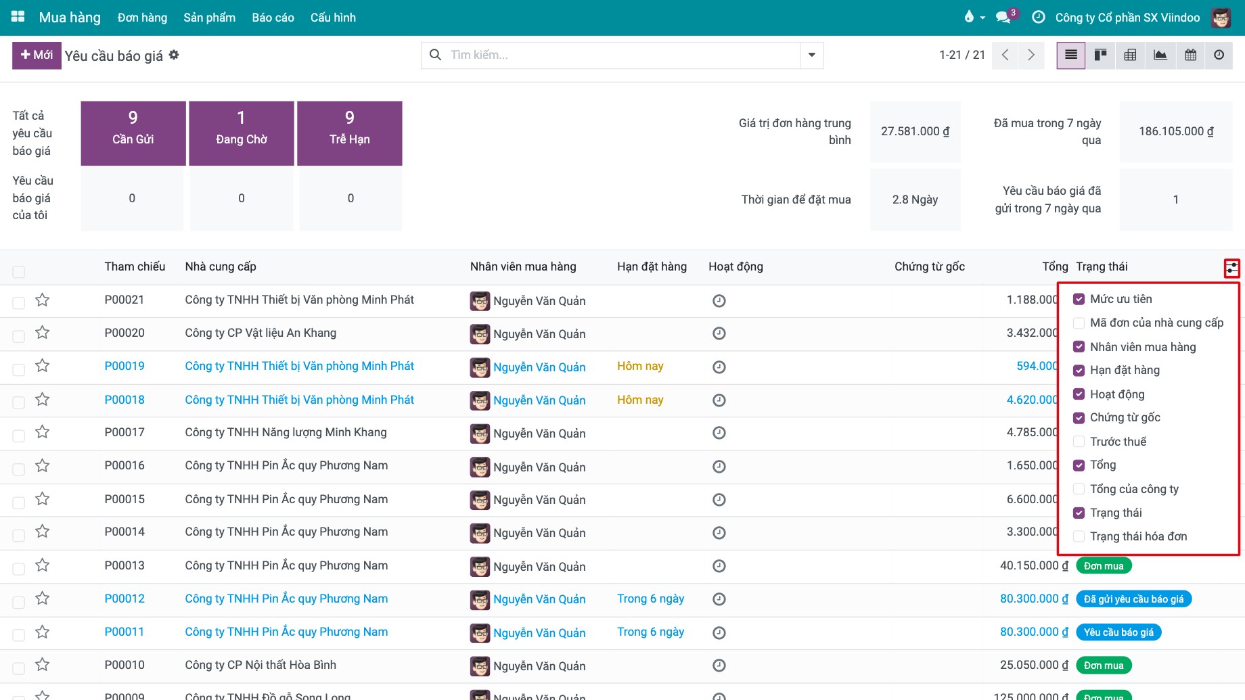Open the apps grid home menu
The height and width of the screenshot is (700, 1245).
(18, 17)
